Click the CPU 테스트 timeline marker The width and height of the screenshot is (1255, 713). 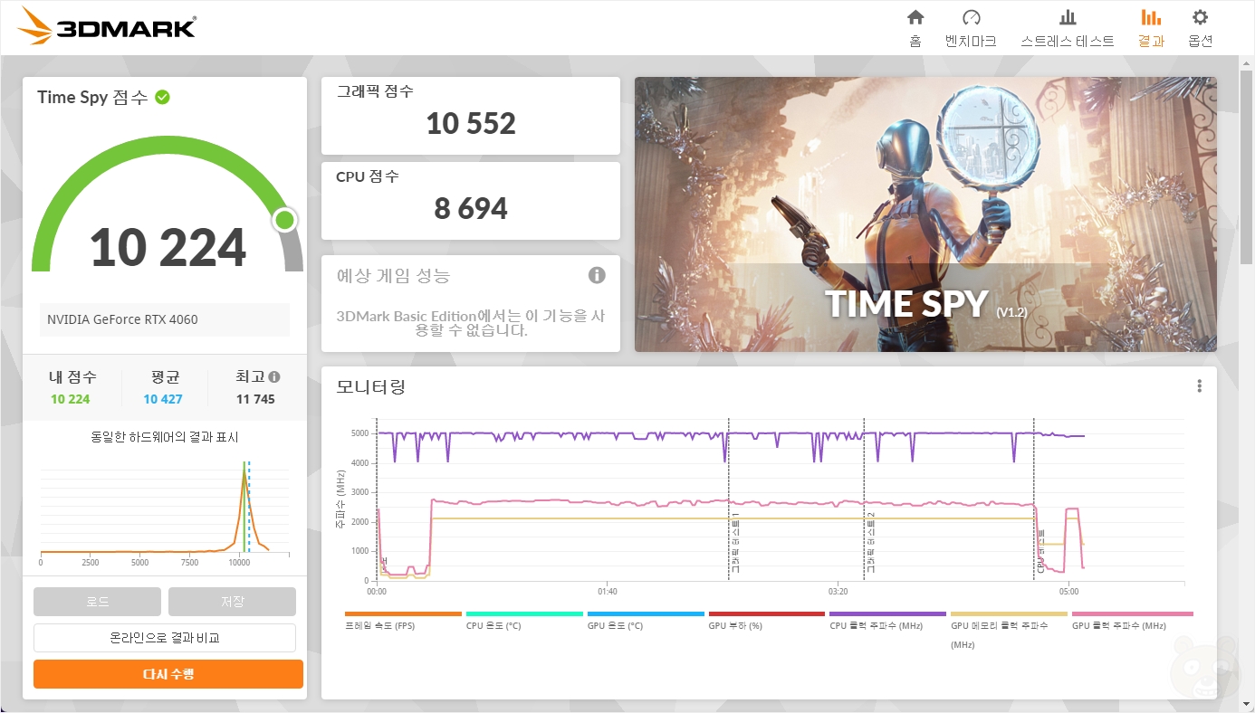point(1040,553)
